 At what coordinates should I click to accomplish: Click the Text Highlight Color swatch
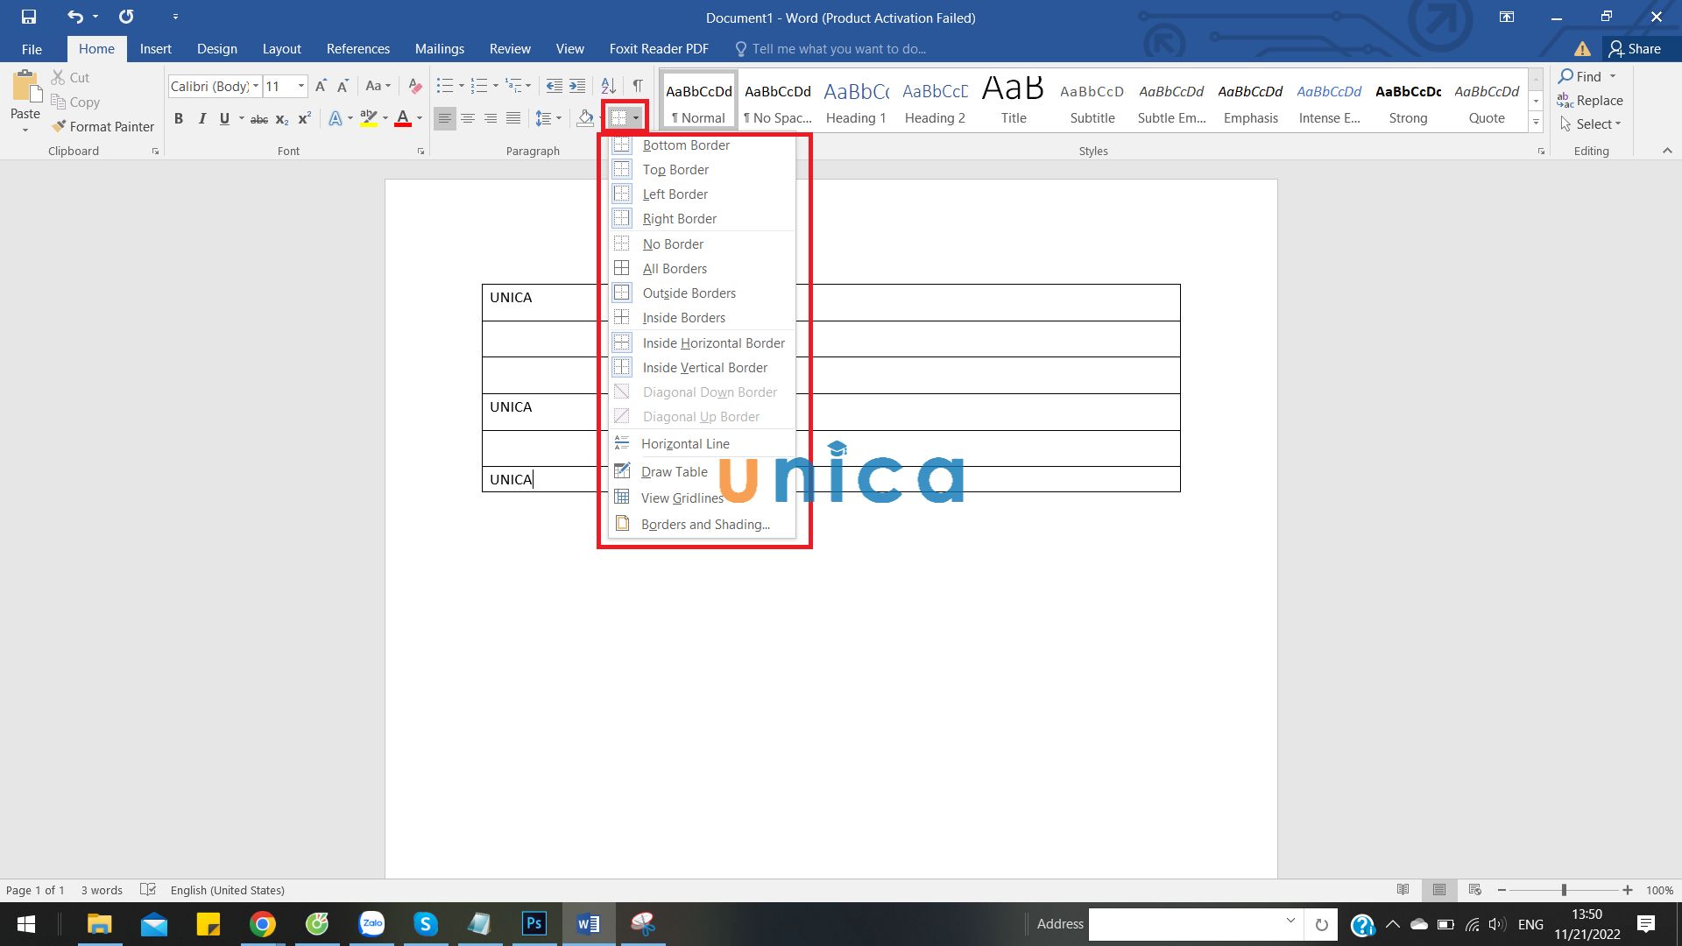coord(369,118)
